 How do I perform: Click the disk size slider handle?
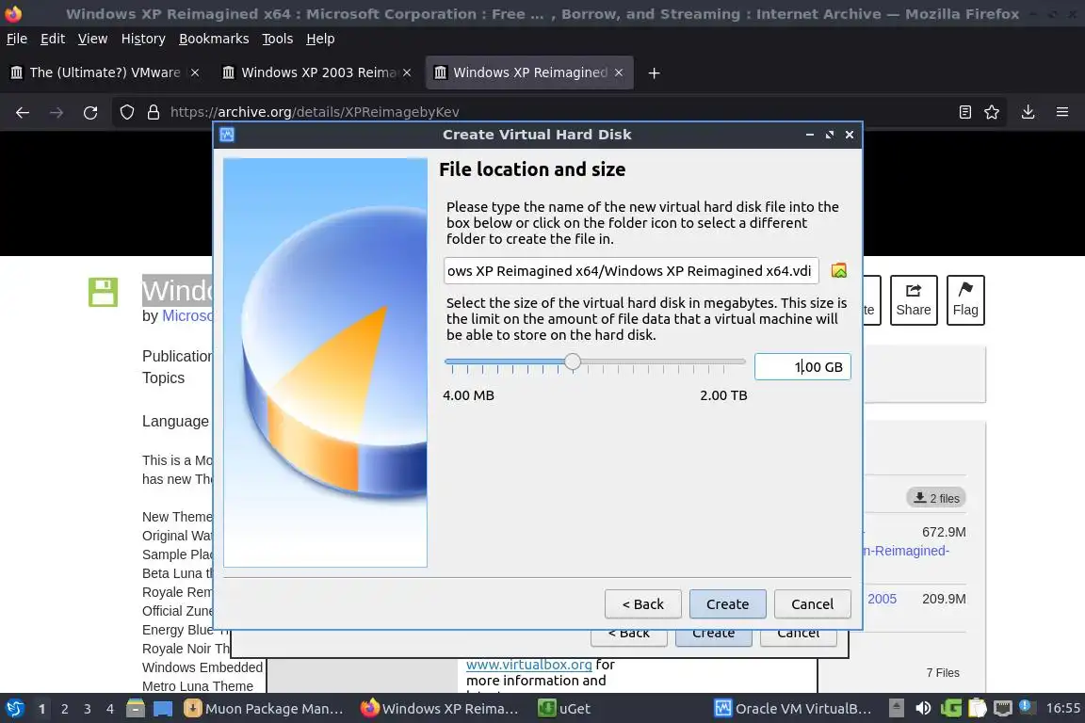pyautogui.click(x=573, y=361)
